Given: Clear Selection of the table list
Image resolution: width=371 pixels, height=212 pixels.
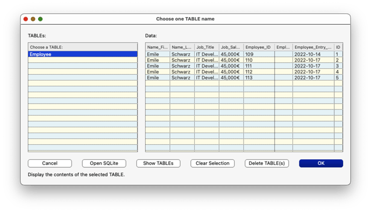Looking at the screenshot, I should tap(212, 163).
